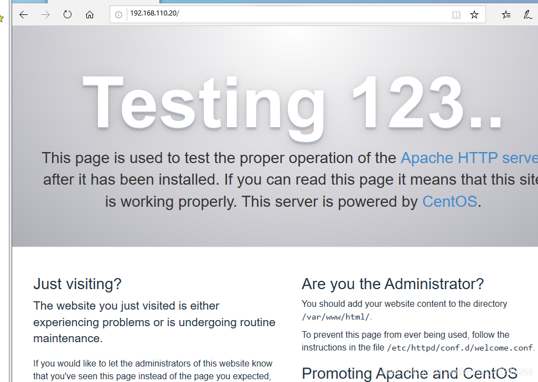Click the "Promoting Apache and CentOS" heading
Screen dimensions: 538x382
[410, 374]
